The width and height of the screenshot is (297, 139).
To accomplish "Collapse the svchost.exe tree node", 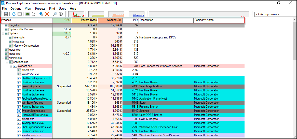I will coord(11,66).
